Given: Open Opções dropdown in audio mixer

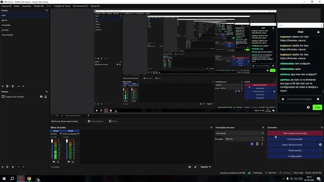Looking at the screenshot, I should pyautogui.click(x=205, y=167).
